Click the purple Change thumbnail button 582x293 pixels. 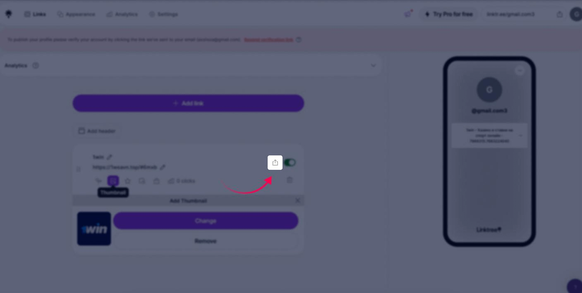click(x=206, y=221)
